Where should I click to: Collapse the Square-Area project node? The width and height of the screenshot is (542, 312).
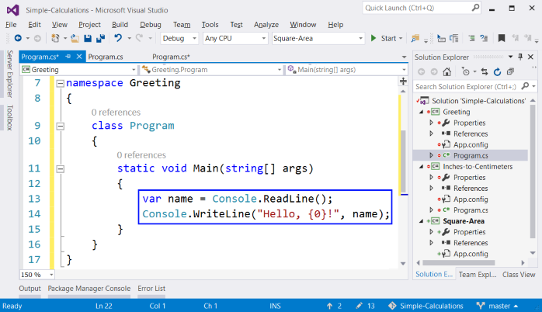421,221
